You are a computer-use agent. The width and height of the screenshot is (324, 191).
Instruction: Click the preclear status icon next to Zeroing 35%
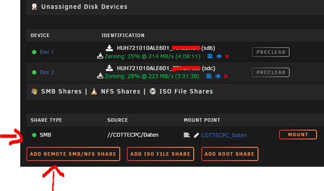[x=100, y=56]
